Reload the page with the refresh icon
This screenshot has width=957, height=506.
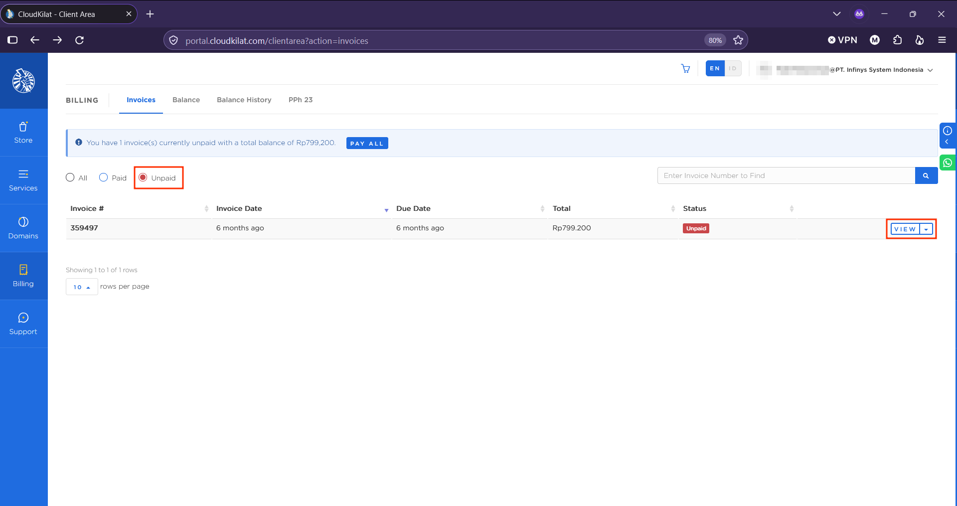[79, 40]
